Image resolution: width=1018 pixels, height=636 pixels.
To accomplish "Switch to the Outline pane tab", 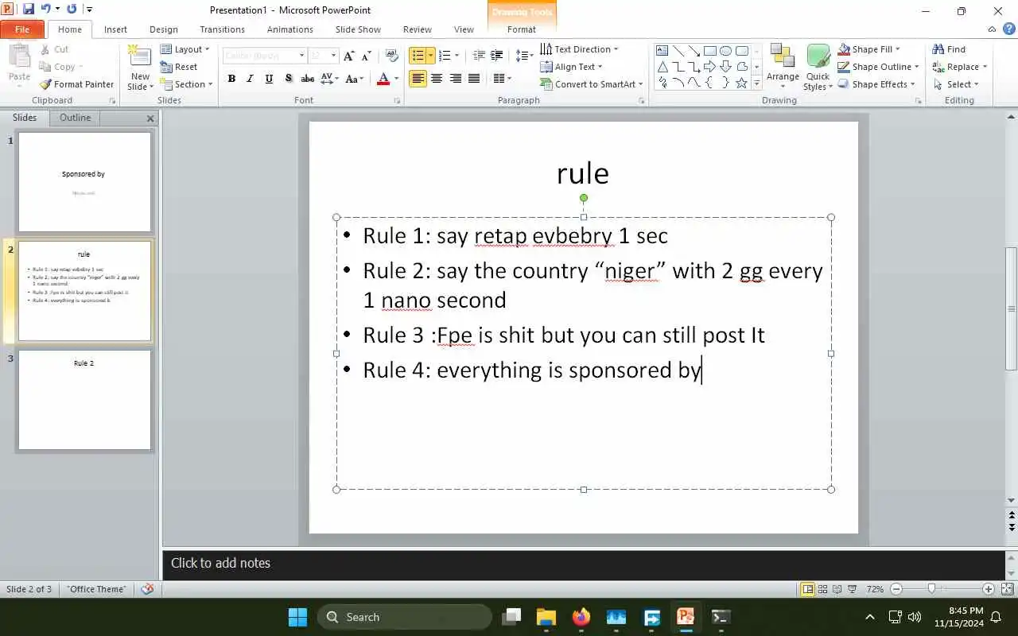I will [75, 118].
